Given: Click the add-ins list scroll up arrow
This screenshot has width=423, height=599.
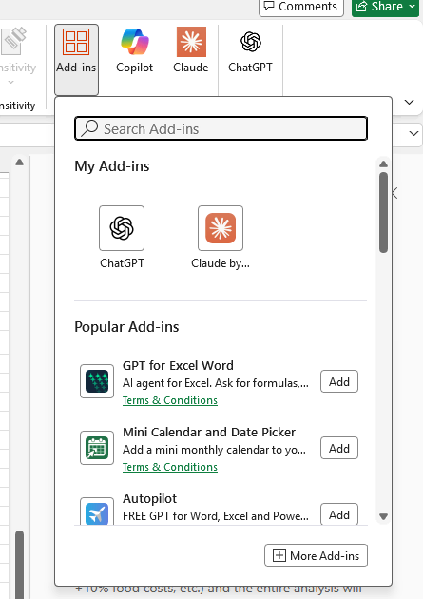Looking at the screenshot, I should tap(384, 164).
